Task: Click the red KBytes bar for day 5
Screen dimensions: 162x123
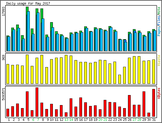Action: click(x=27, y=104)
